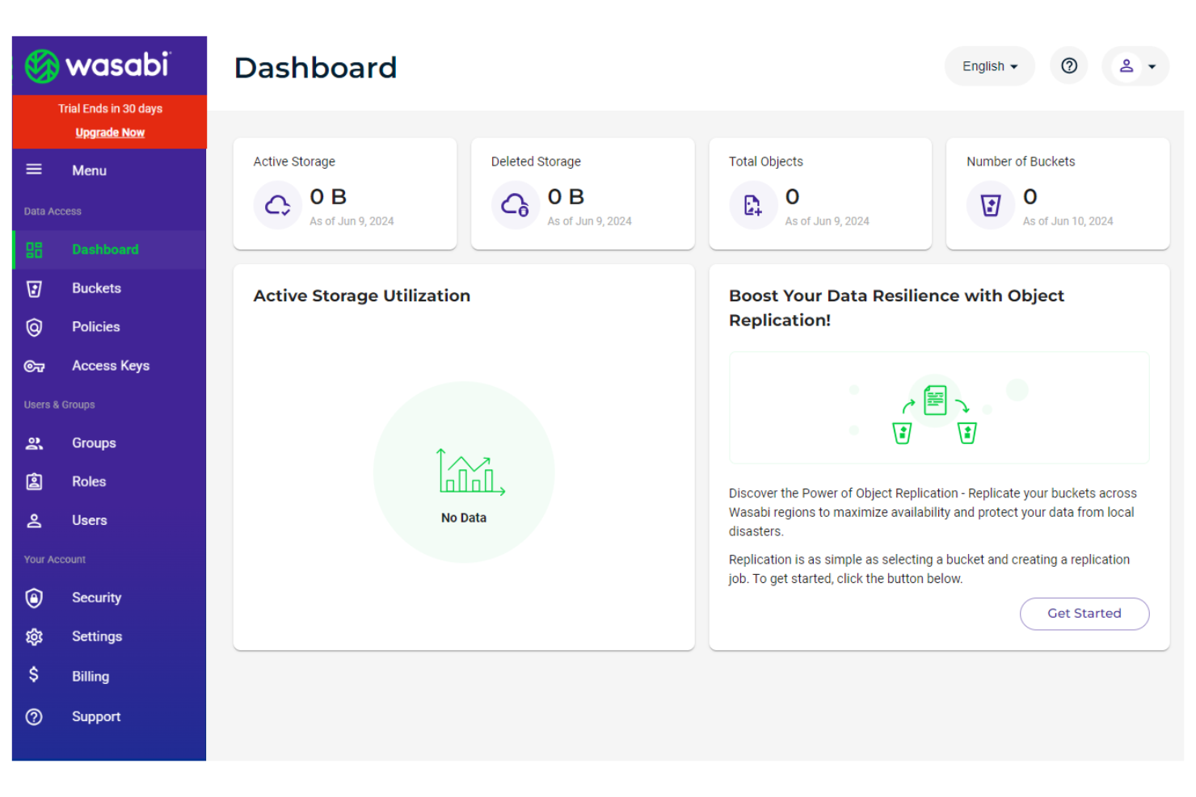Open the Groups section
This screenshot has width=1196, height=797.
pos(110,443)
